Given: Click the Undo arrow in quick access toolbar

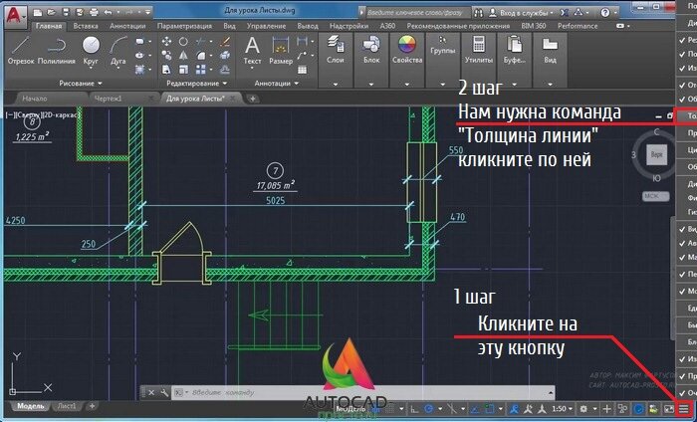Looking at the screenshot, I should 108,12.
